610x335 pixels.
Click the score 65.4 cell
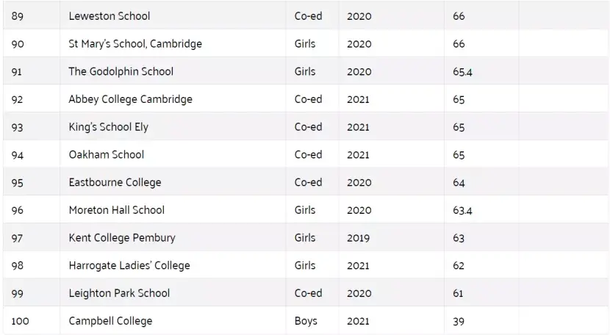tap(462, 72)
